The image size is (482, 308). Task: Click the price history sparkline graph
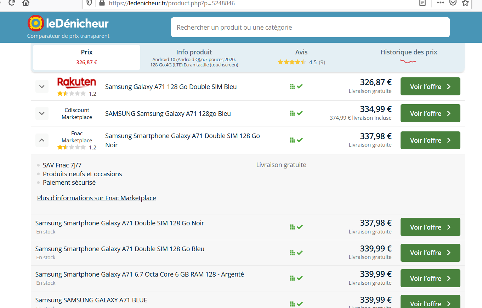[x=408, y=62]
